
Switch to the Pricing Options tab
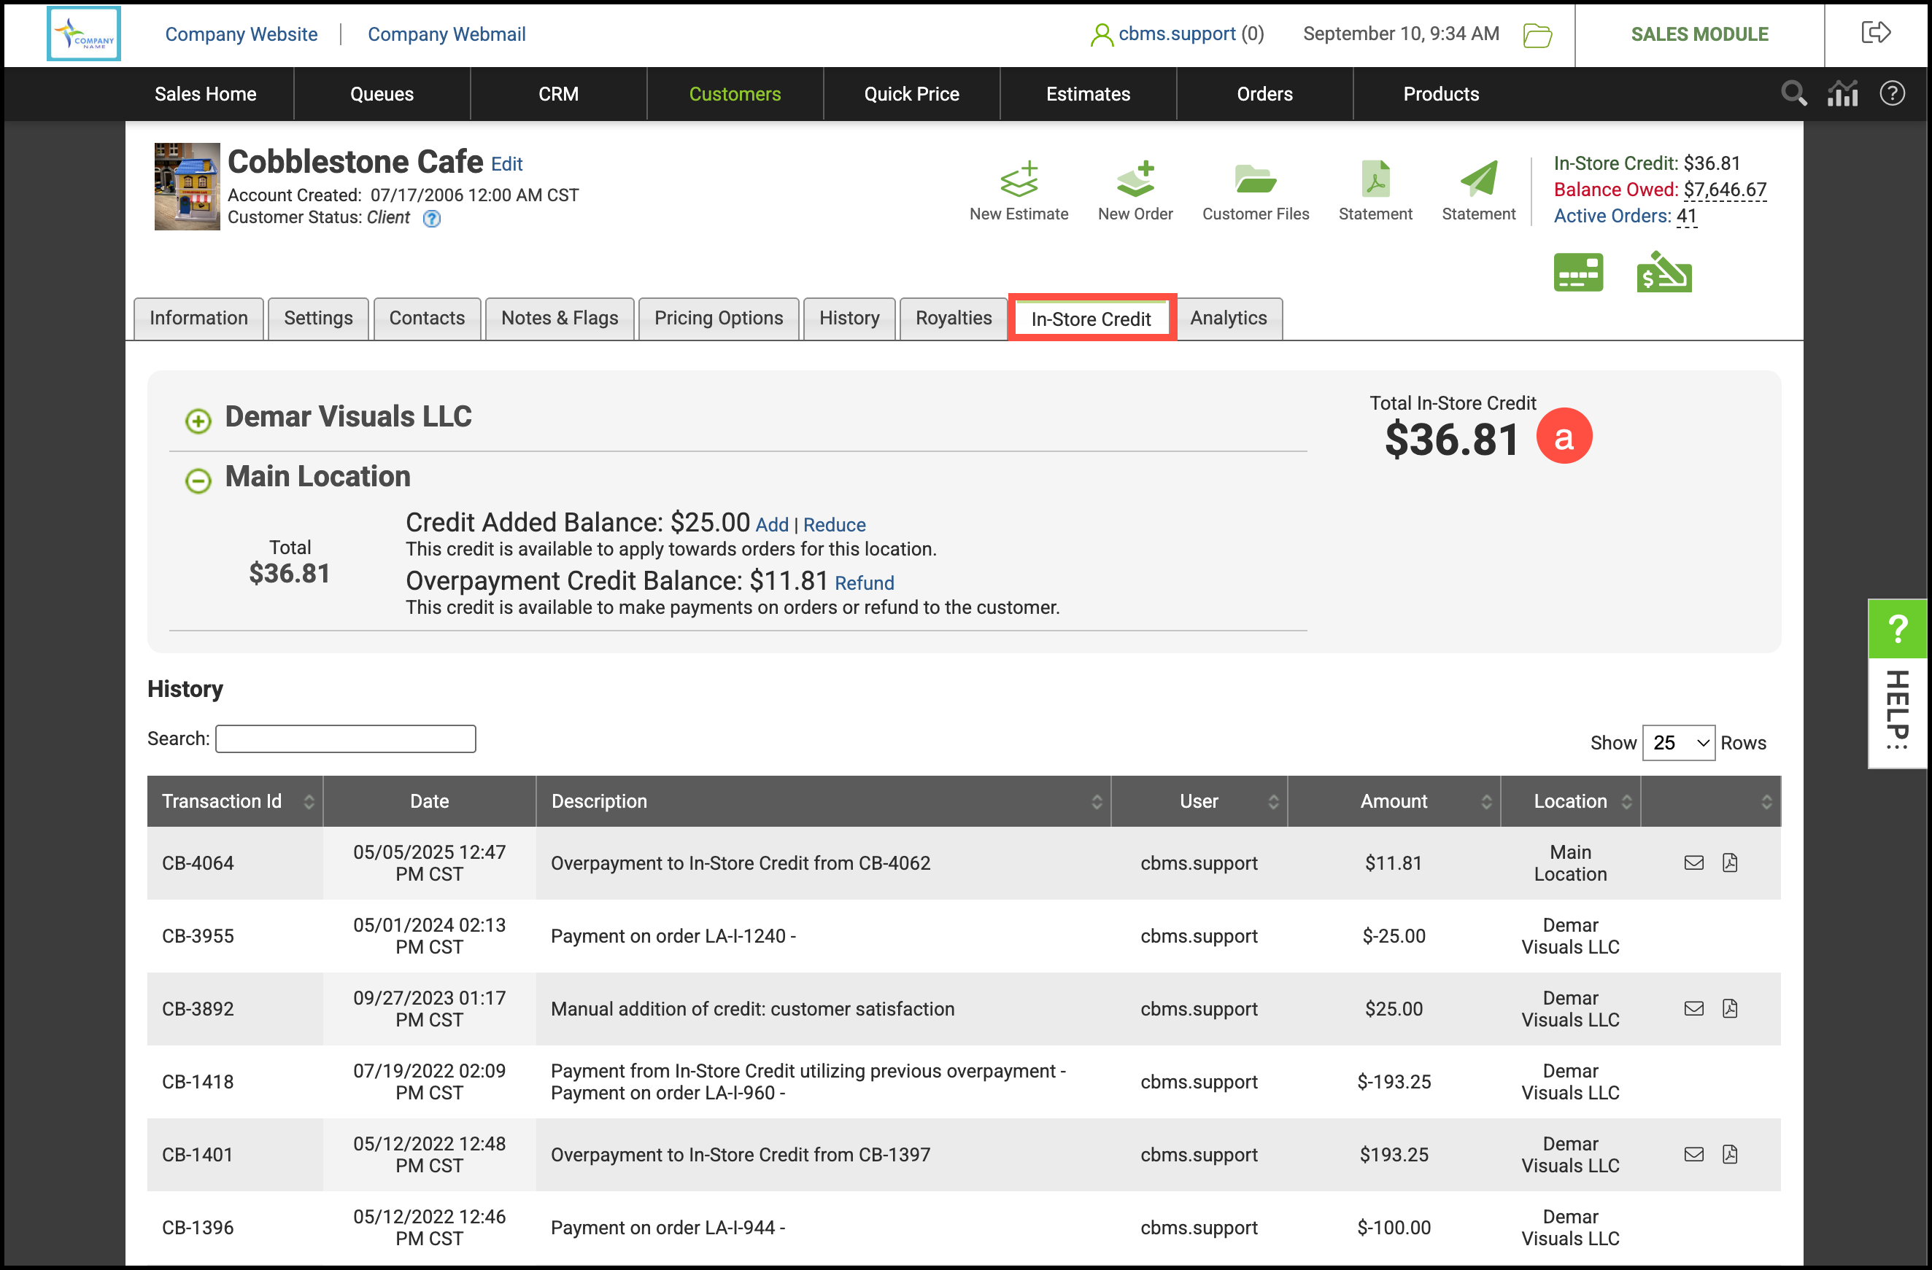(x=719, y=318)
